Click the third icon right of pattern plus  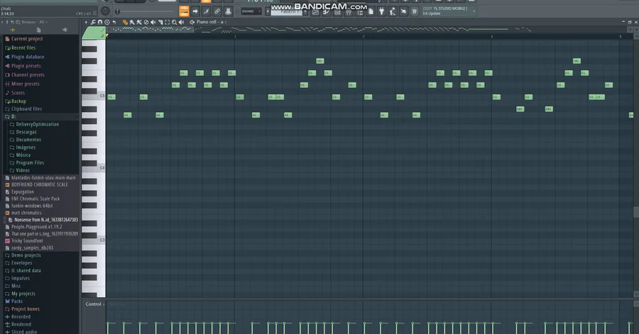pyautogui.click(x=337, y=12)
